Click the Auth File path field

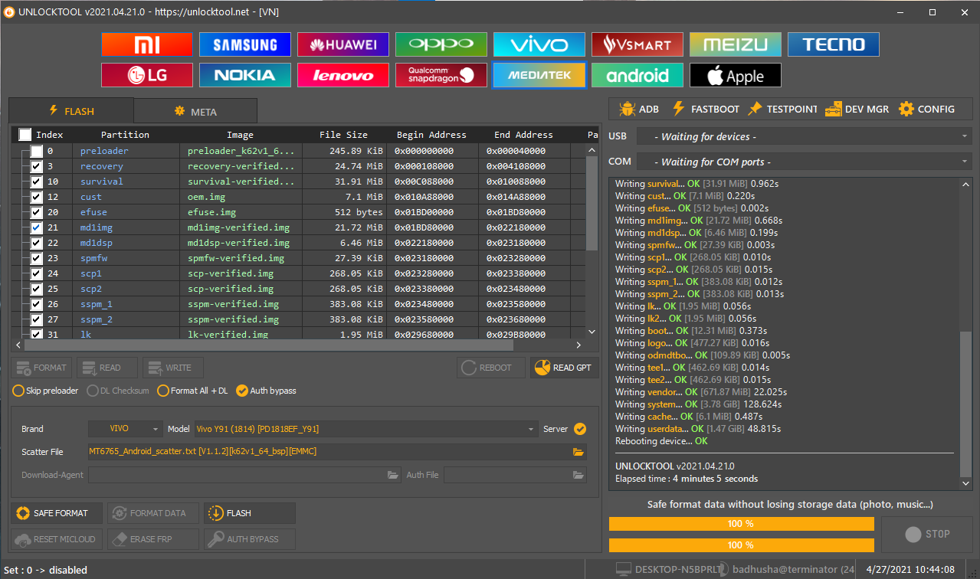click(515, 475)
